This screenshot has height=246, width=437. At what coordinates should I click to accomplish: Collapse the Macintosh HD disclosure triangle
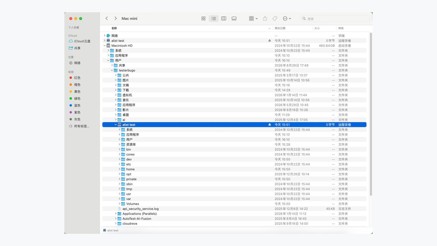(104, 46)
